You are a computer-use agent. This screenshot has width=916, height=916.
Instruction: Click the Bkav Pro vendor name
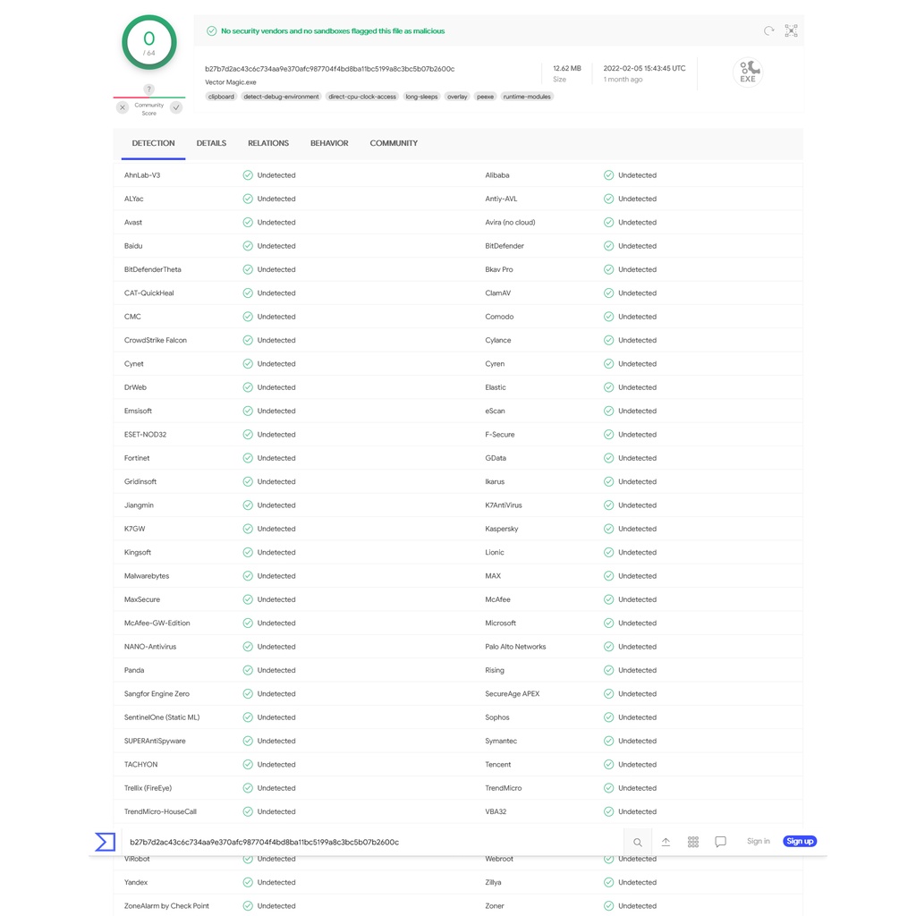coord(499,269)
